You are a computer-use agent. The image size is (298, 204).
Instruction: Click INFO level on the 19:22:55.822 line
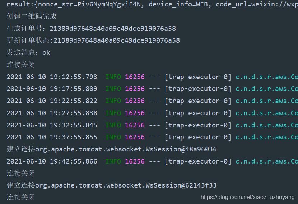point(113,101)
